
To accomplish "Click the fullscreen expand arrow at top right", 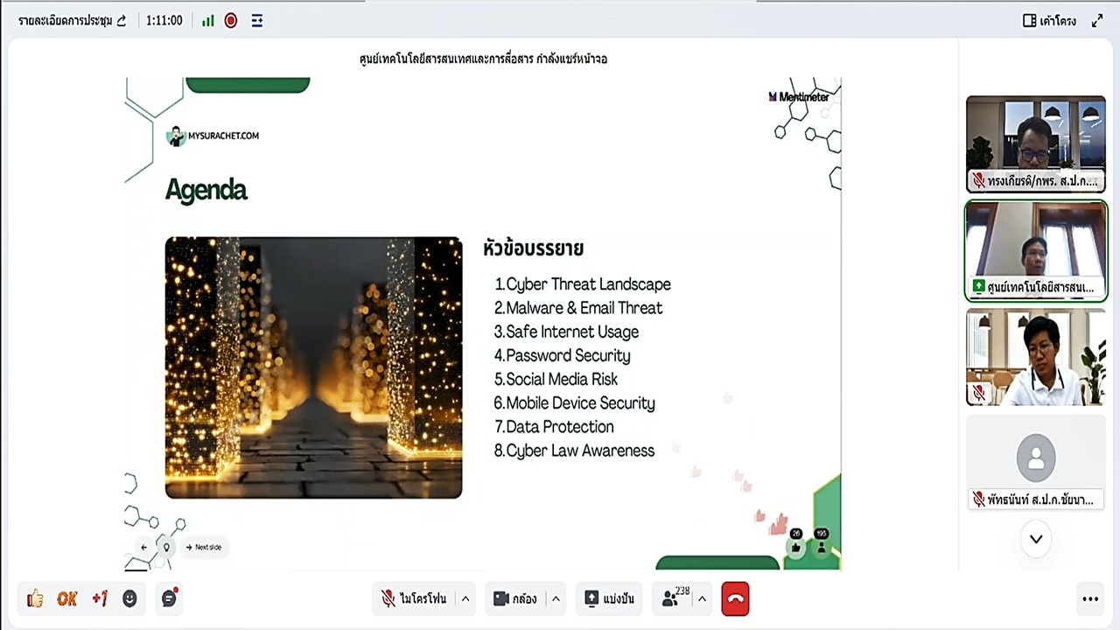I will [1098, 19].
